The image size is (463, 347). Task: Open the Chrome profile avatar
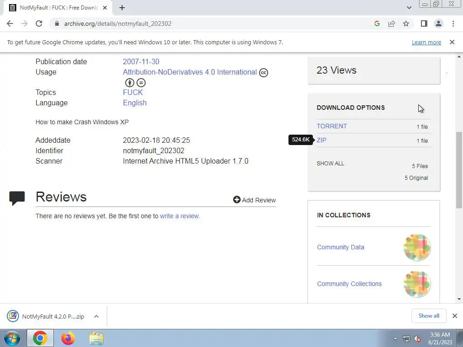click(439, 23)
